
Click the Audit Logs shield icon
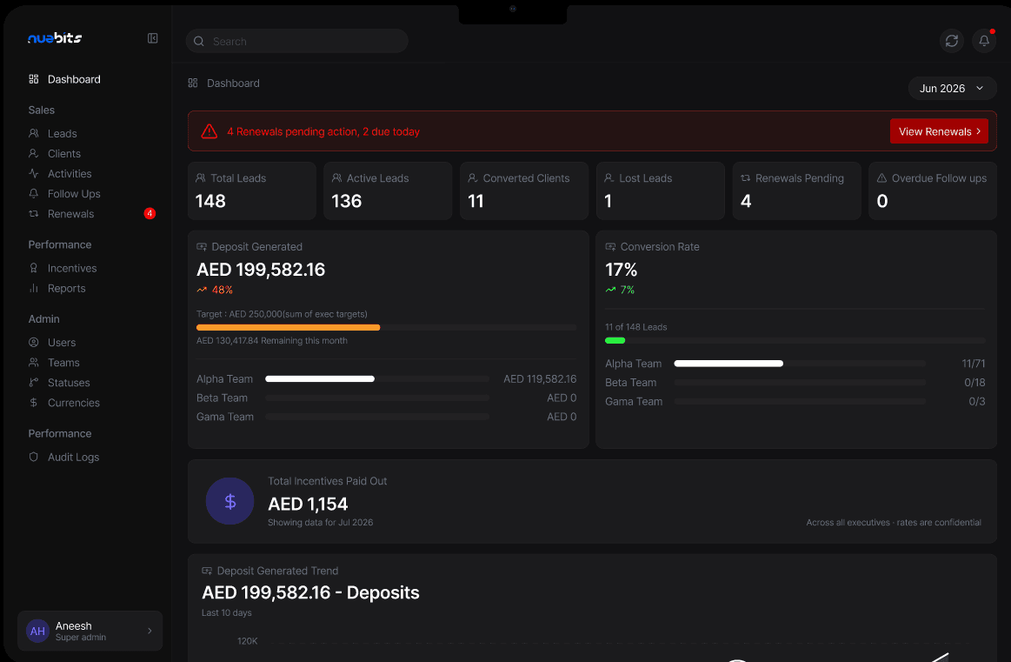tap(34, 457)
